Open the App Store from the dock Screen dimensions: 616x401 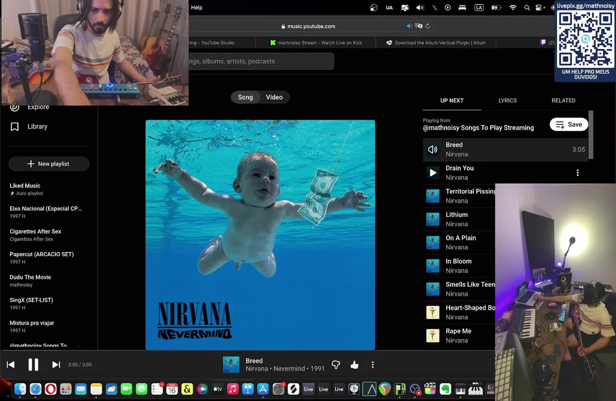[x=263, y=389]
